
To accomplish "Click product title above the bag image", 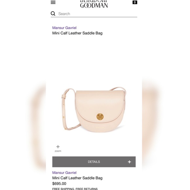I will (77, 33).
